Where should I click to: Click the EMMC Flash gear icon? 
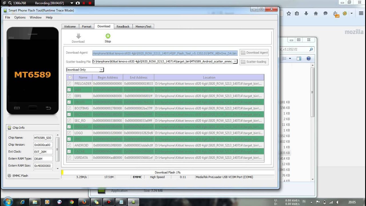tap(9, 176)
